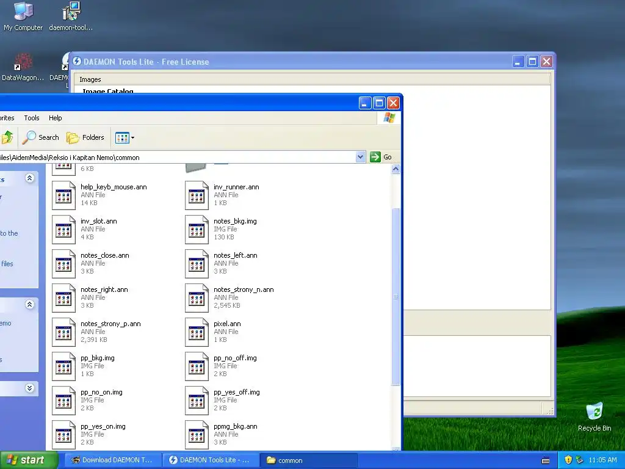Viewport: 625px width, 469px height.
Task: Open the My Computer desktop icon
Action: [x=23, y=16]
